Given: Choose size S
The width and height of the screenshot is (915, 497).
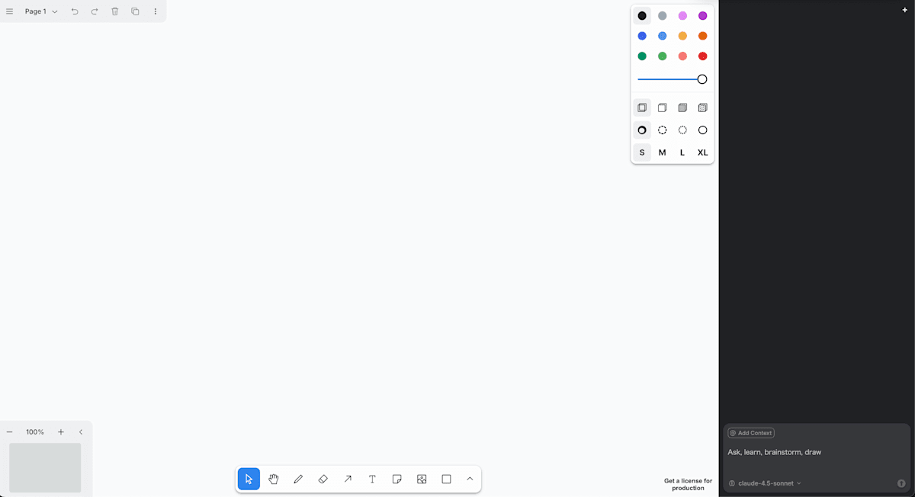Looking at the screenshot, I should (642, 152).
